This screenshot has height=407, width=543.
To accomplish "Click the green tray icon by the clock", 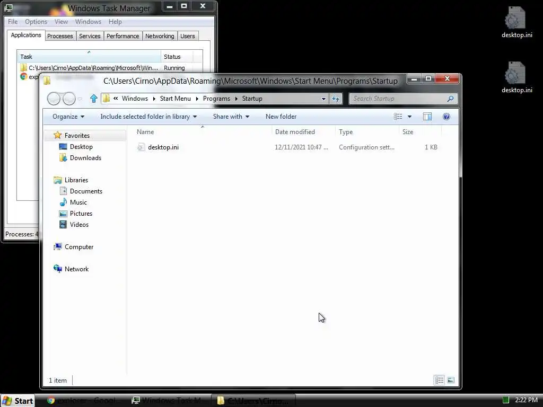I will coord(505,400).
